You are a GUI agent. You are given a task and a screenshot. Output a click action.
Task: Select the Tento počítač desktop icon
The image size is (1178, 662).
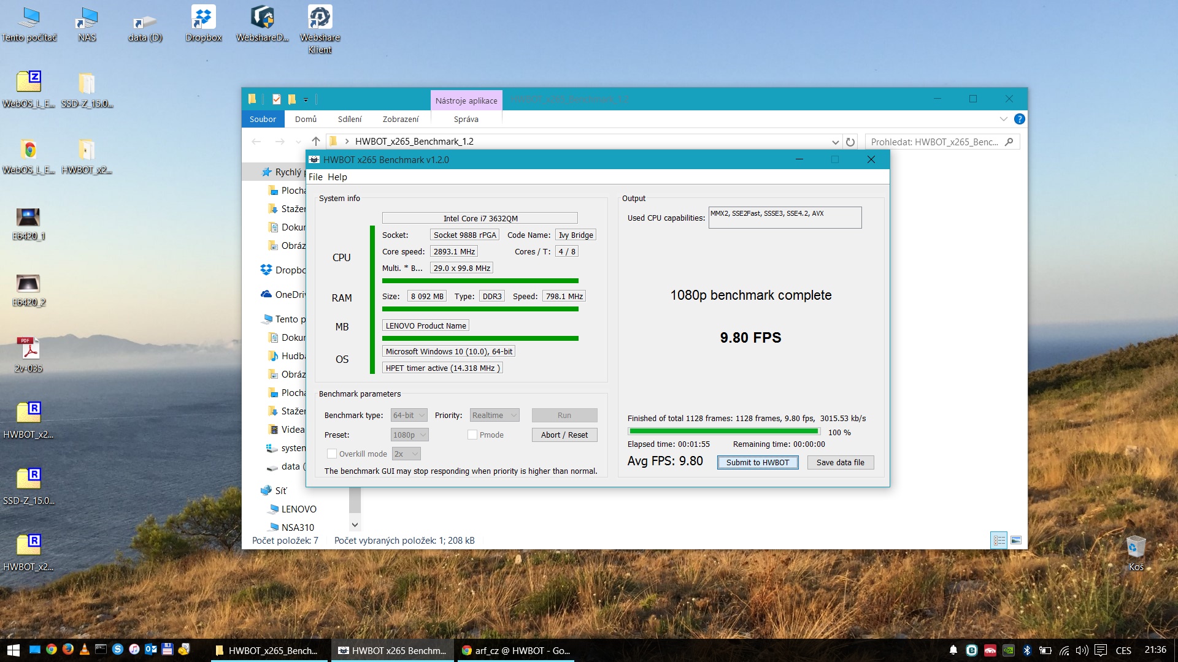pyautogui.click(x=29, y=23)
